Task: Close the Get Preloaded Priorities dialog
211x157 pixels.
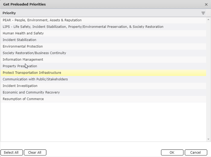Action: (x=206, y=4)
